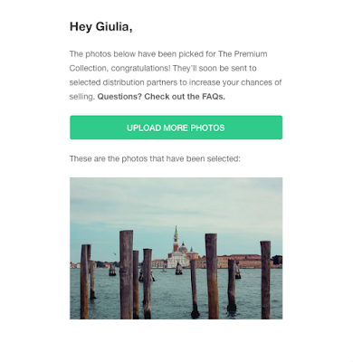This screenshot has width=353, height=362.
Task: Click the dark trees at the photo's right edge
Action: tap(277, 261)
